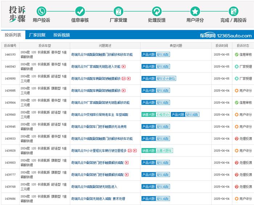The width and height of the screenshot is (254, 205).
Task: Click date 2025-06-04 in row 1439803
Action: [x=222, y=163]
